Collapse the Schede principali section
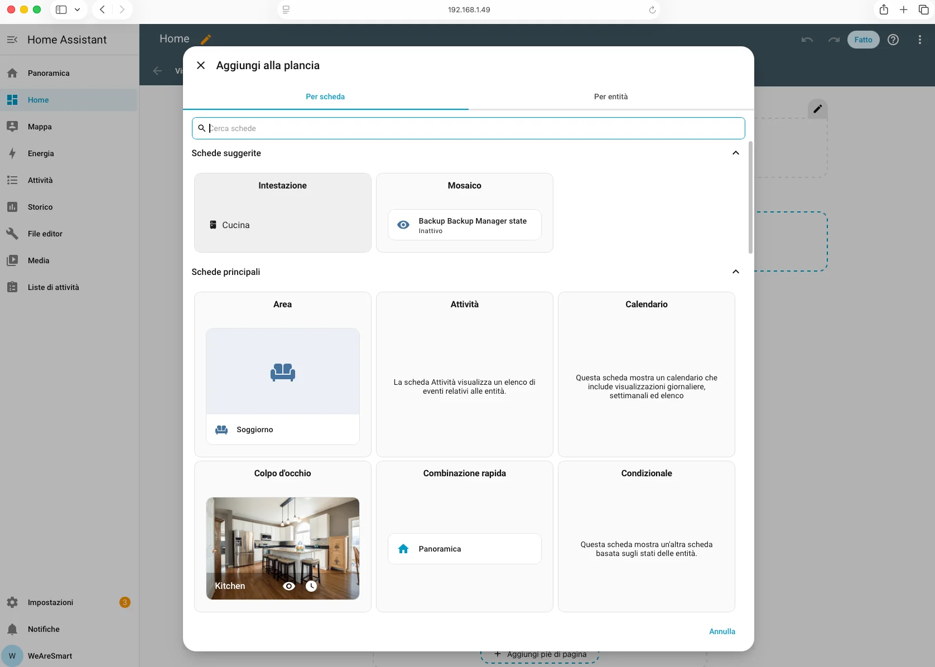 735,272
